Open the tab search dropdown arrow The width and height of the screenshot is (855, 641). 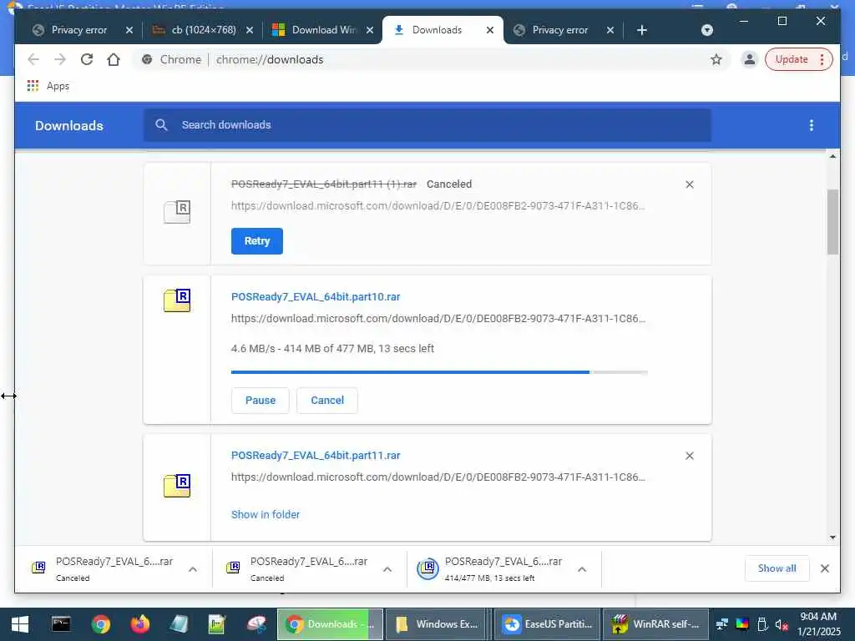[706, 30]
